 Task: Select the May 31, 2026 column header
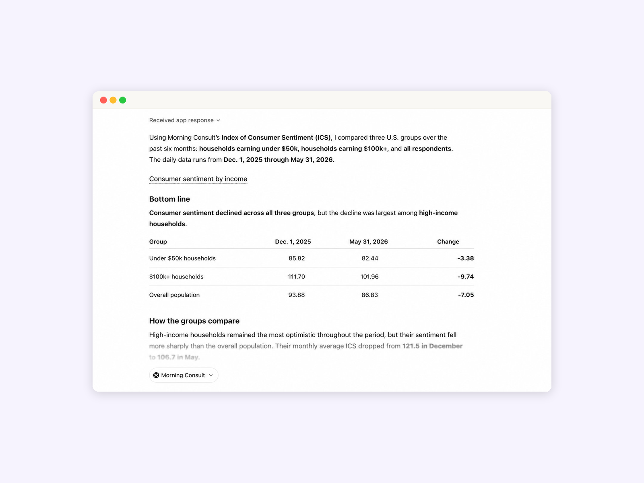(369, 242)
